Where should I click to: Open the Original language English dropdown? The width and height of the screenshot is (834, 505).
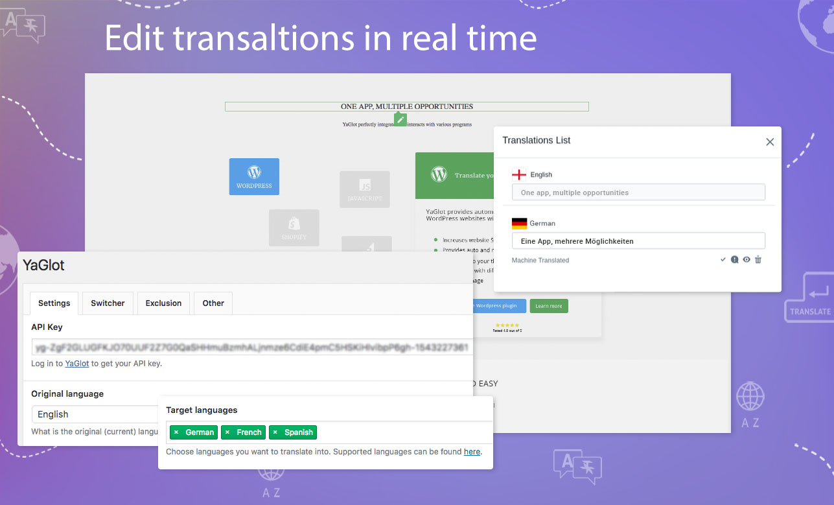coord(95,414)
